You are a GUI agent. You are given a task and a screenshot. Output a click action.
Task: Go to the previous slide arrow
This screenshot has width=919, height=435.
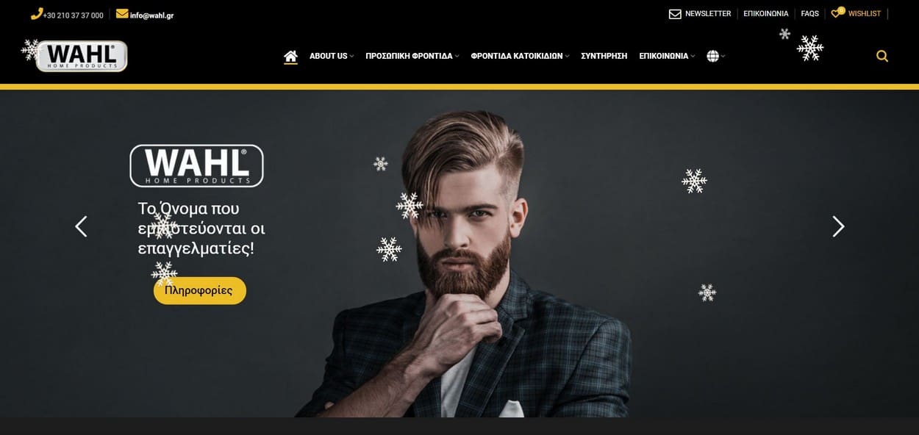[x=81, y=226]
